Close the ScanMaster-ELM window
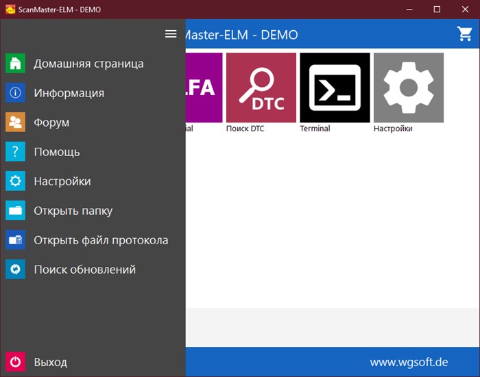This screenshot has height=377, width=480. [x=465, y=10]
